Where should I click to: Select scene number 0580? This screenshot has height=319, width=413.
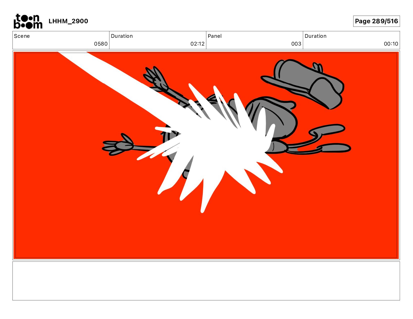point(101,44)
